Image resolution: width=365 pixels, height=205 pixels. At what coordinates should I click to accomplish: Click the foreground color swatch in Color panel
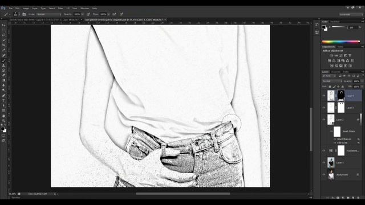323,27
